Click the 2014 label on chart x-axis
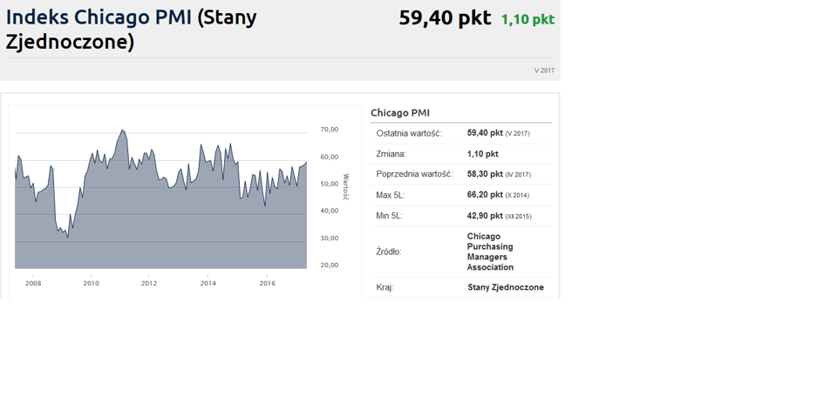This screenshot has width=824, height=396. [208, 284]
